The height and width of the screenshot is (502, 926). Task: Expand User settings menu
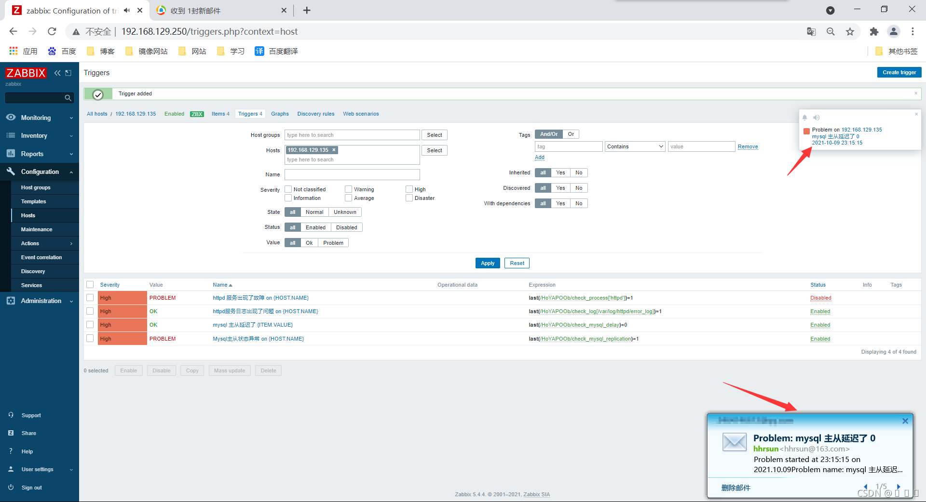[x=40, y=469]
